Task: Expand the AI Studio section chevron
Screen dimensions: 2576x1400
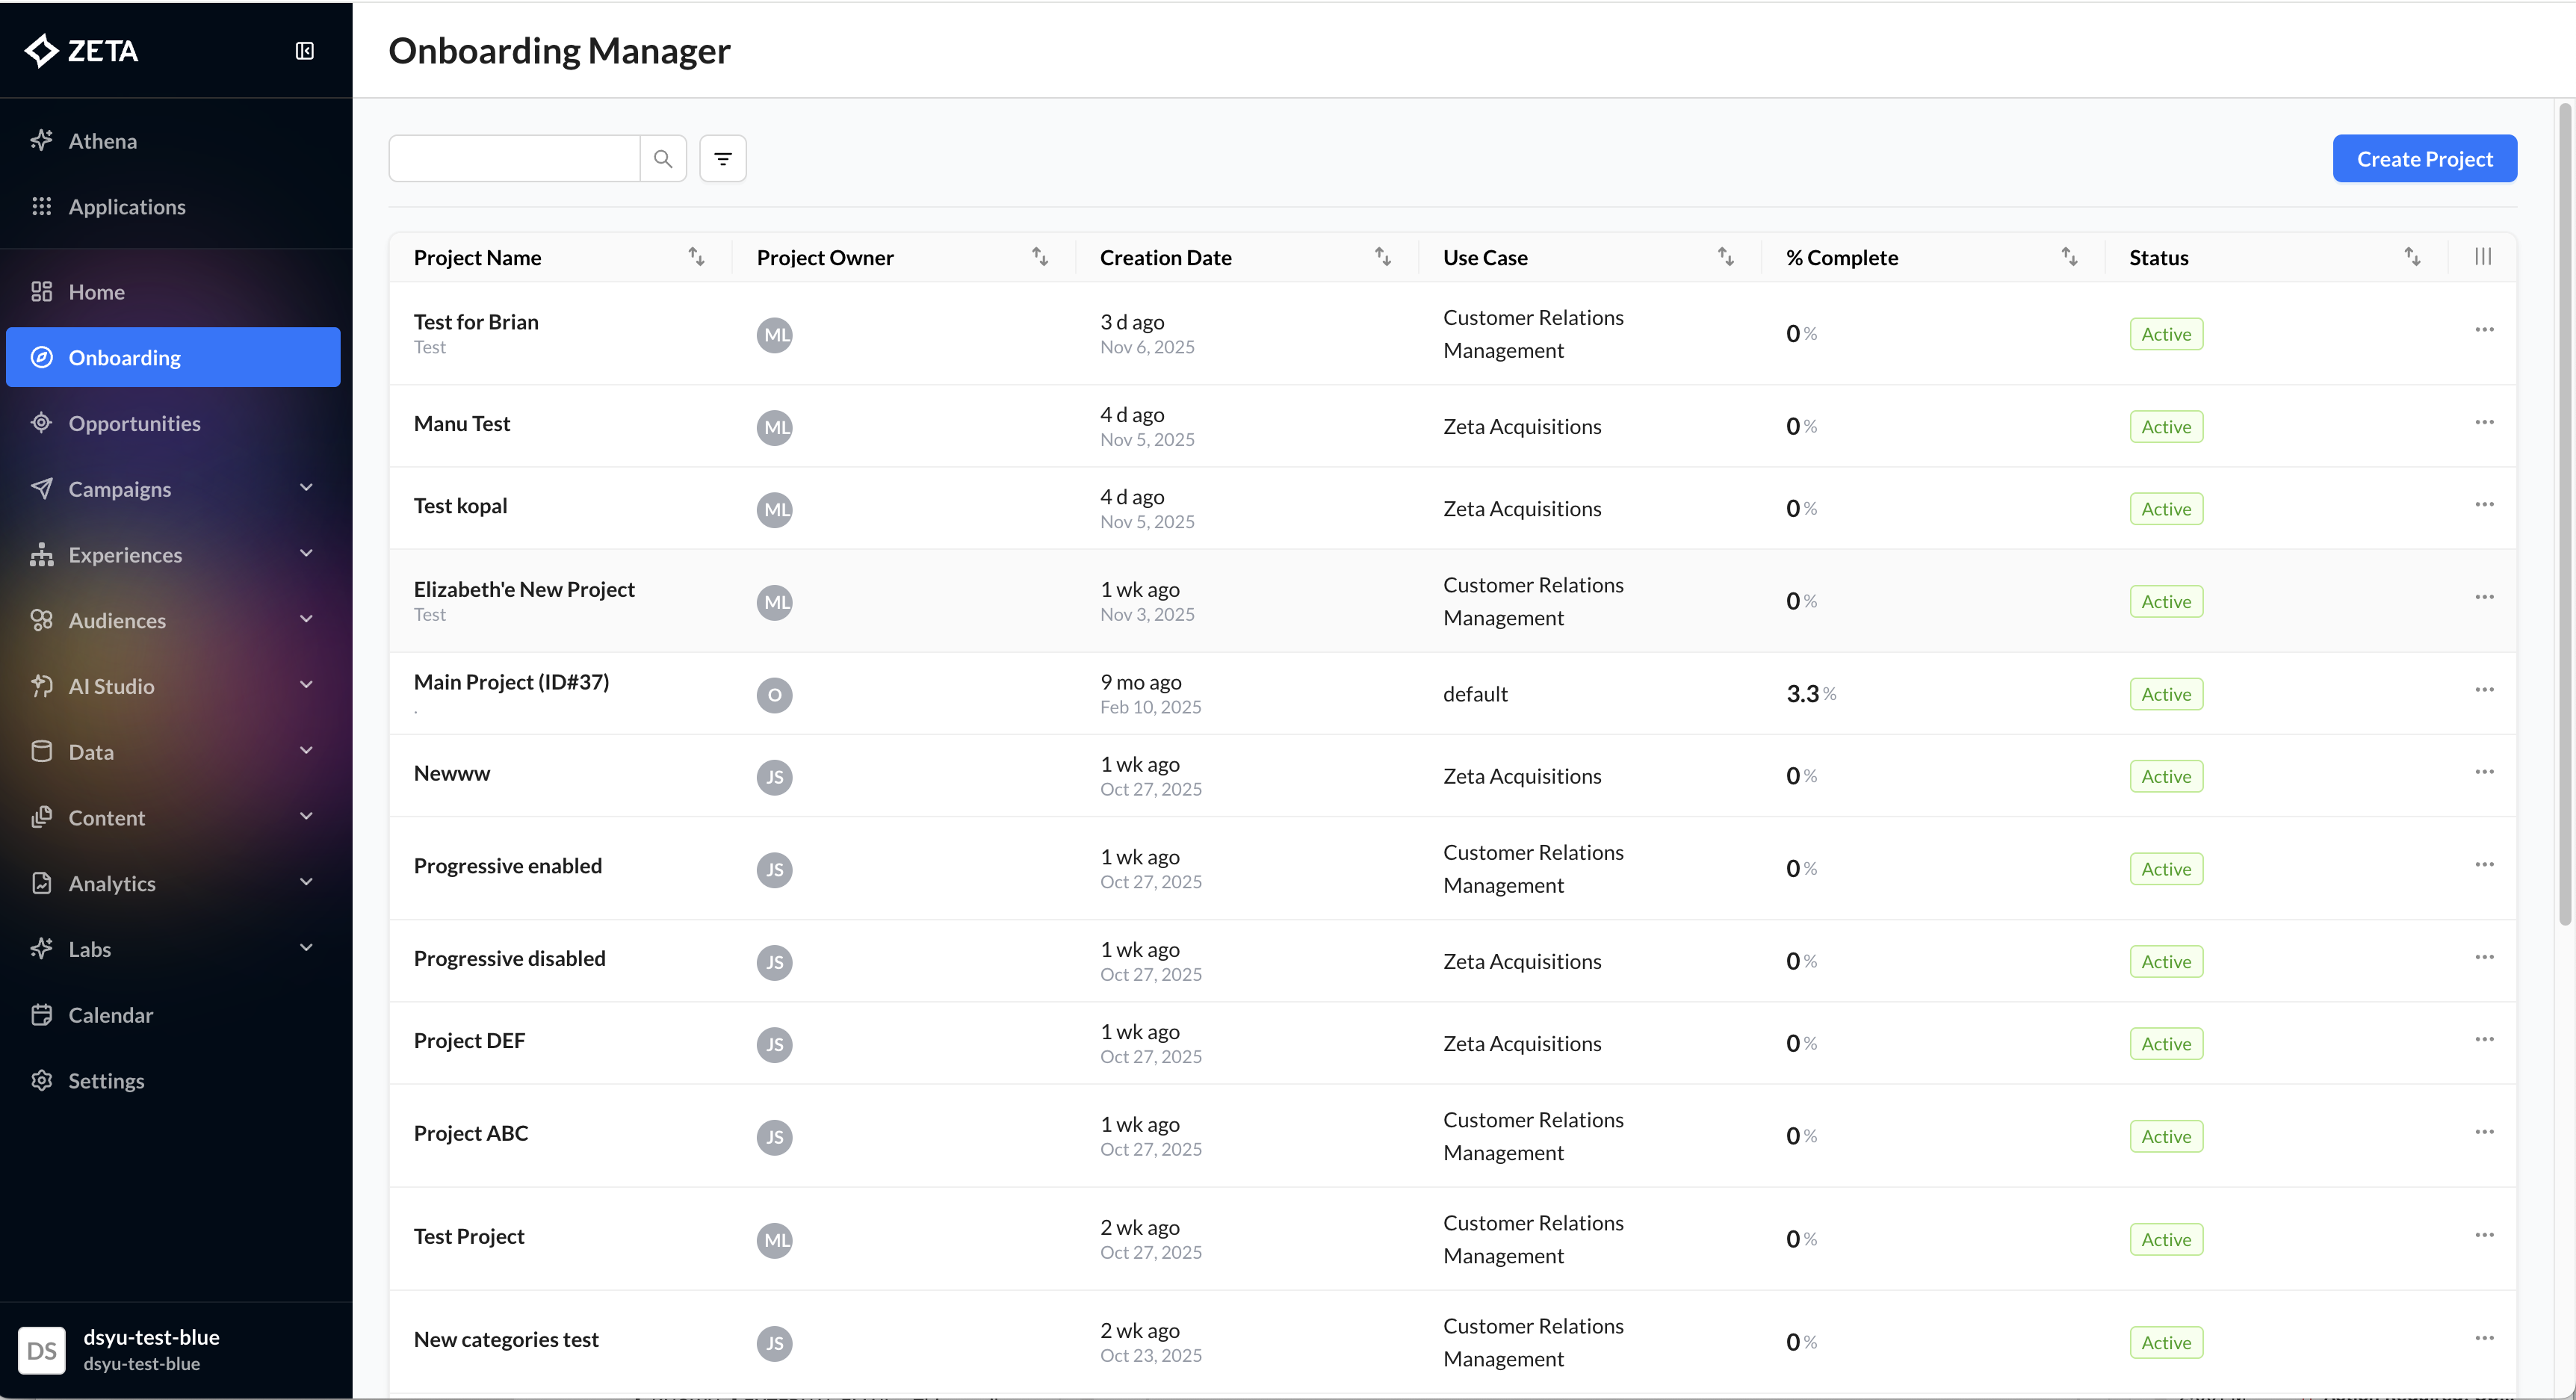Action: pos(306,685)
